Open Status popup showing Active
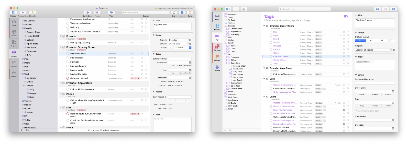Screen dimensions: 407x144 coord(183,47)
